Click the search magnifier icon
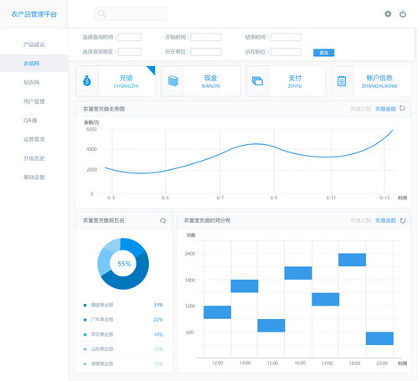 click(x=101, y=13)
